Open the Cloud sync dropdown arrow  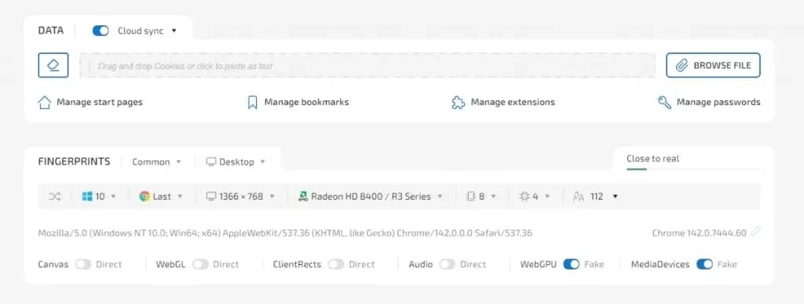click(x=174, y=31)
